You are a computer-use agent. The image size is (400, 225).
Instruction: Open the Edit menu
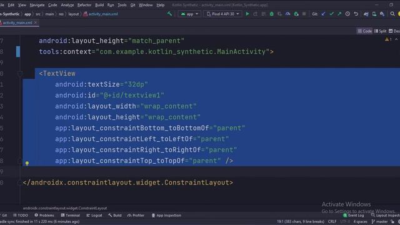(11, 5)
